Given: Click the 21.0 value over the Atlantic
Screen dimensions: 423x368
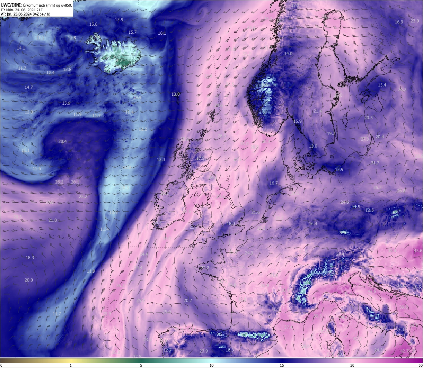Looking at the screenshot, I should [53, 220].
